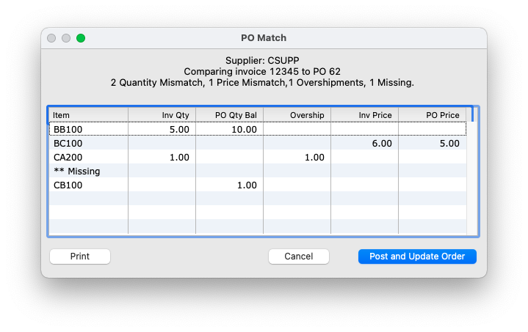Click the CA200 Overship value 1.00

[x=314, y=158]
